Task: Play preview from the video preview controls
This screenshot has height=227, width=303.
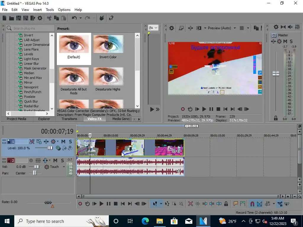Action: (x=204, y=109)
